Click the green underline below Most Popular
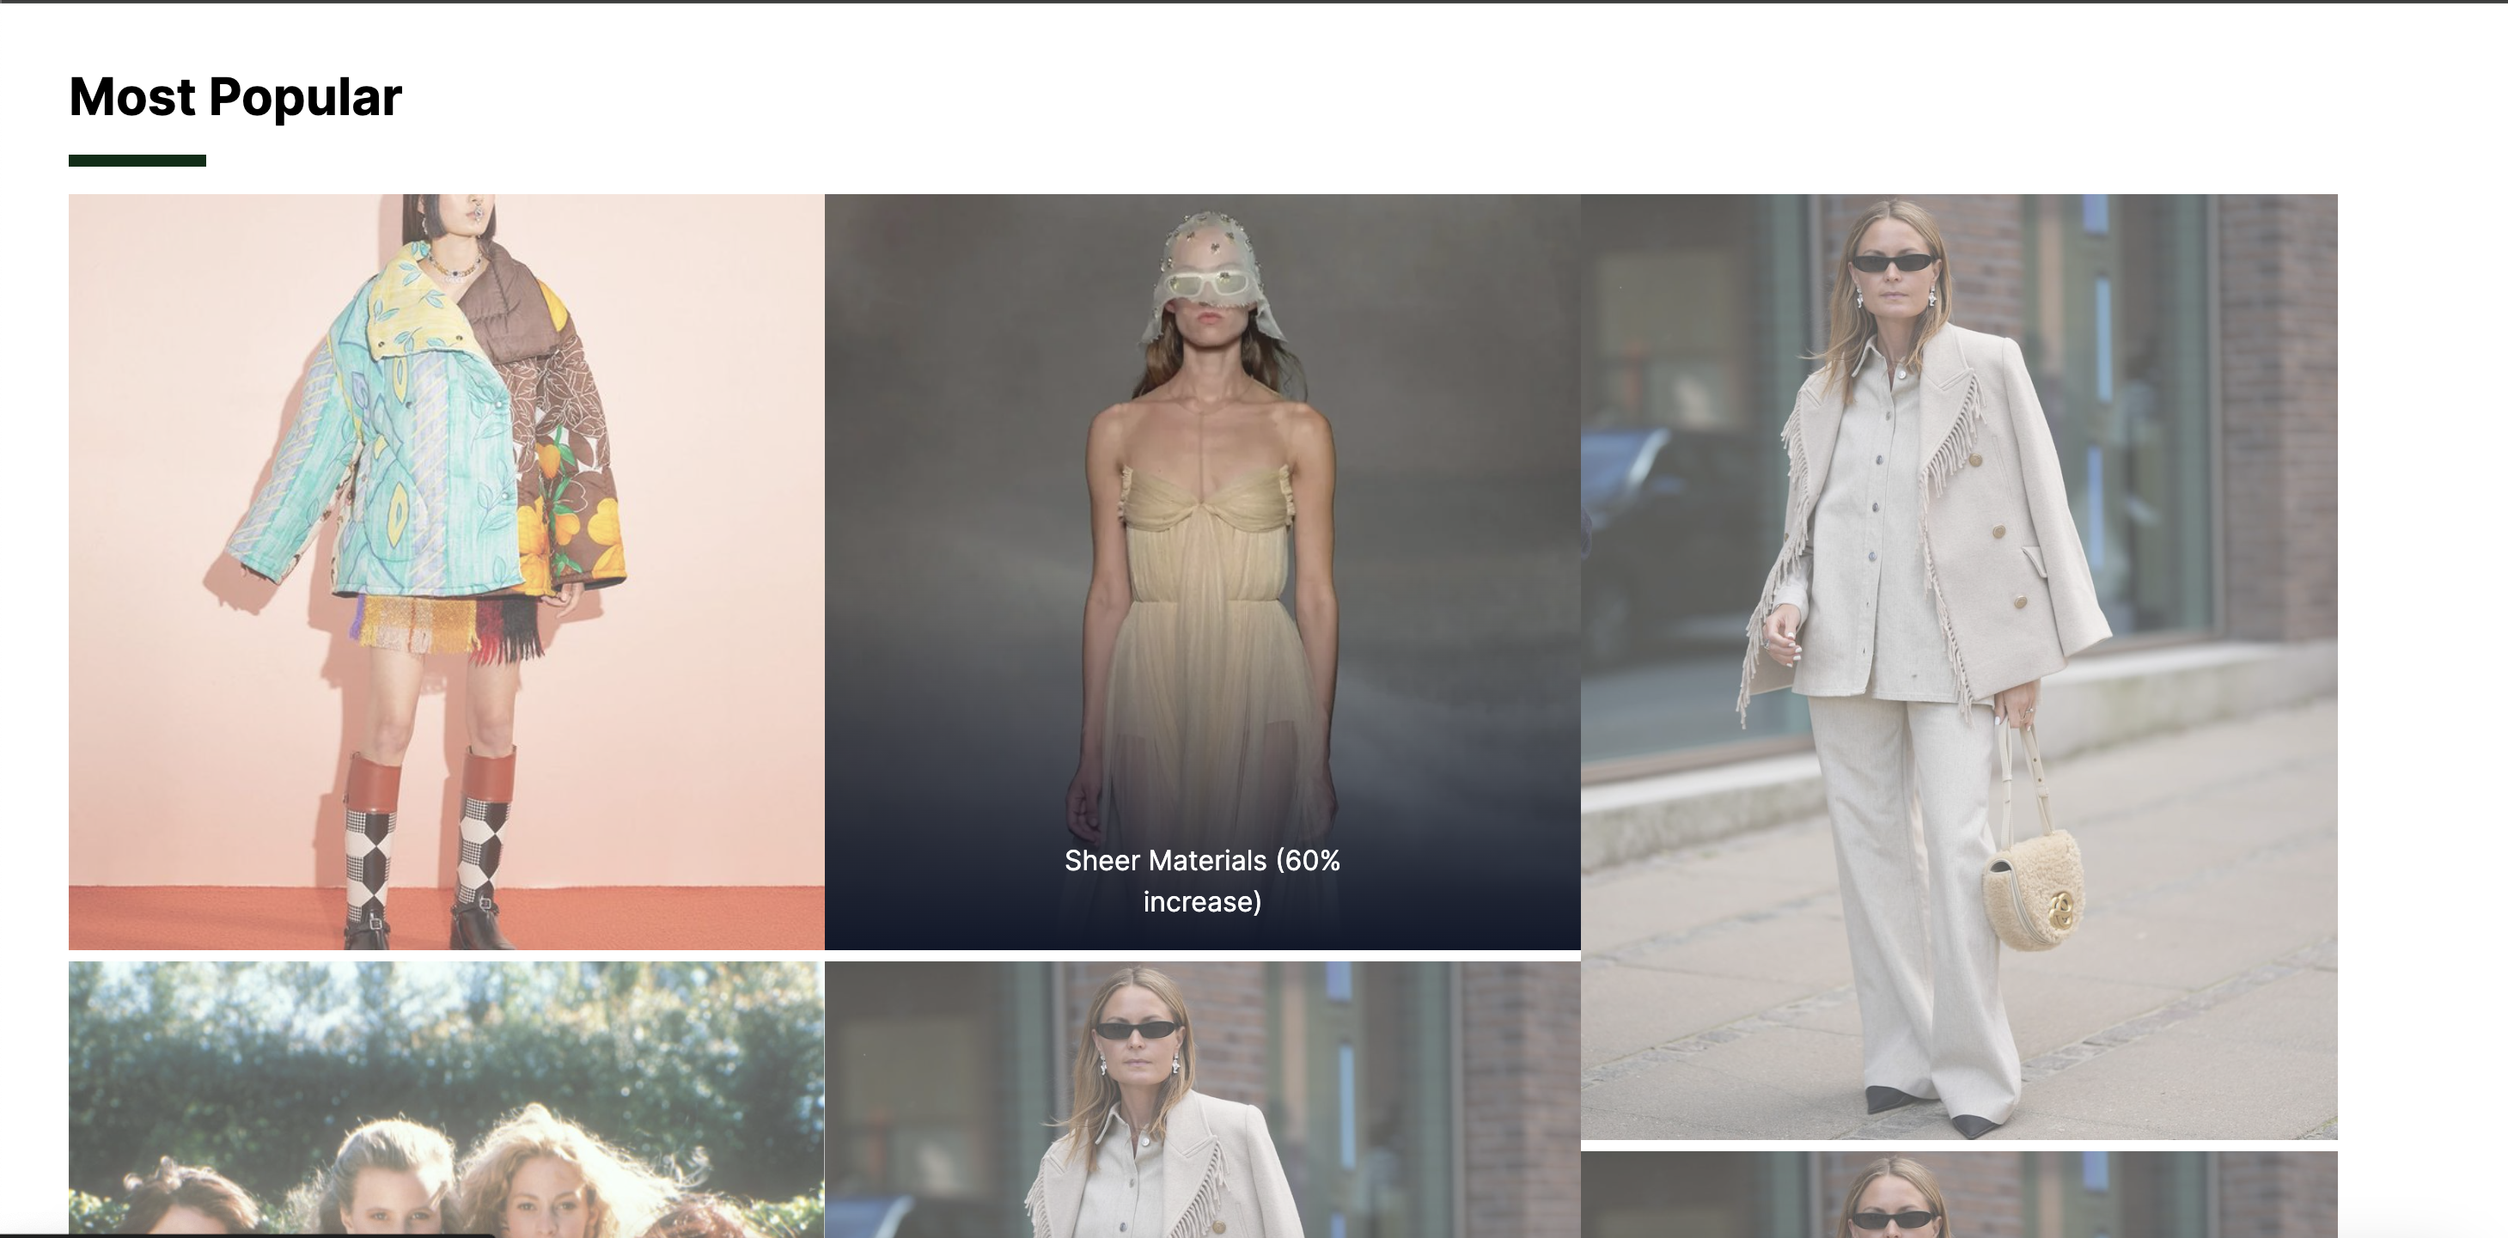The width and height of the screenshot is (2508, 1238). 137,161
